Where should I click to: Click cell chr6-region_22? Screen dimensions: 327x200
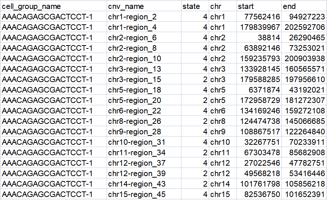[144, 110]
